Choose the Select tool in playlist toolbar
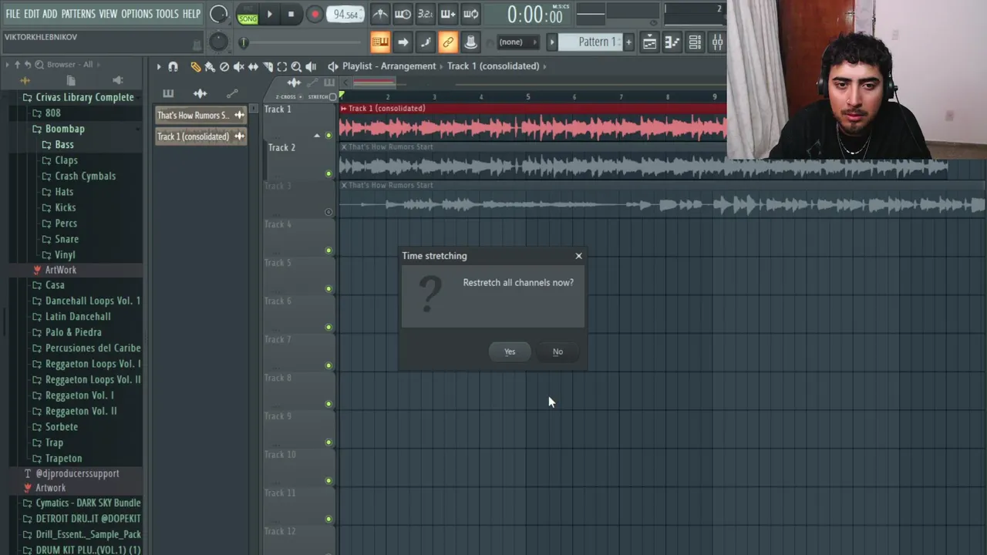Viewport: 987px width, 555px height. (282, 67)
